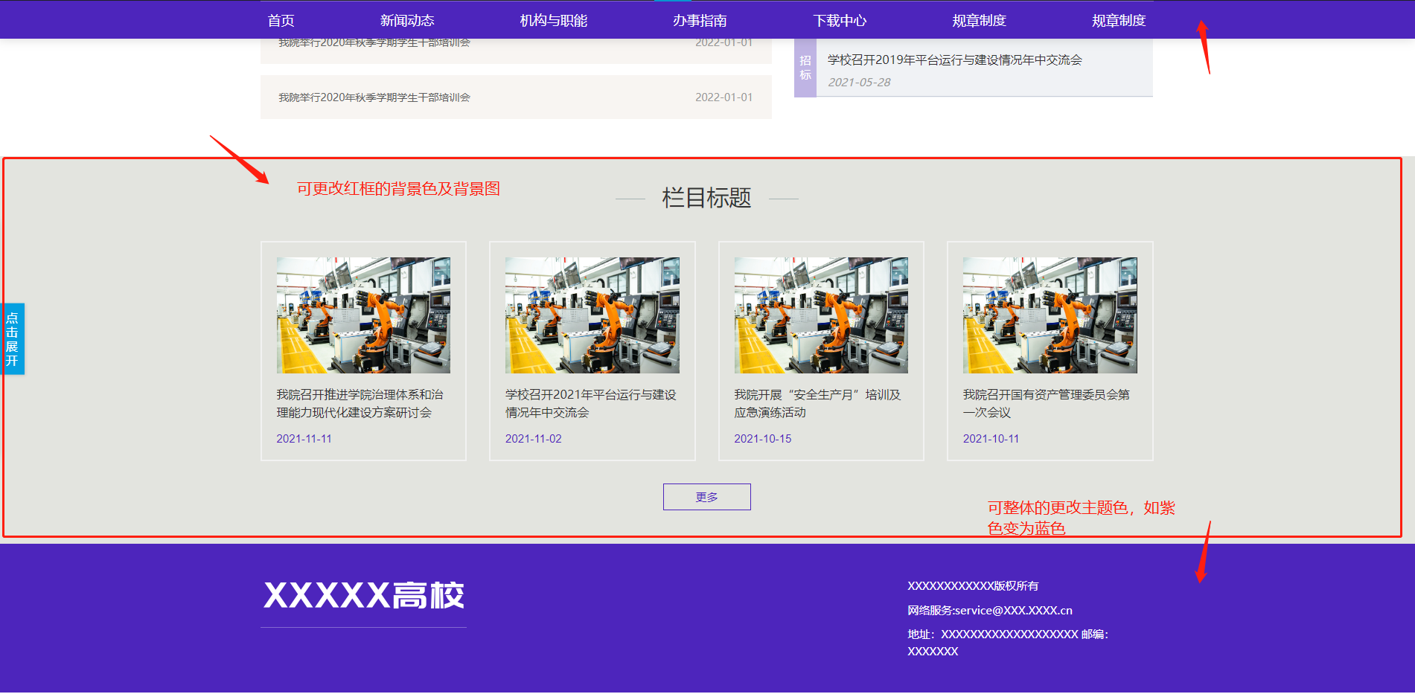Click thumbnail for 国有资产管理委员会 article
The image size is (1415, 694).
click(1050, 315)
